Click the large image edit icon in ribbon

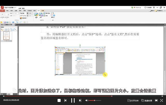36,15
